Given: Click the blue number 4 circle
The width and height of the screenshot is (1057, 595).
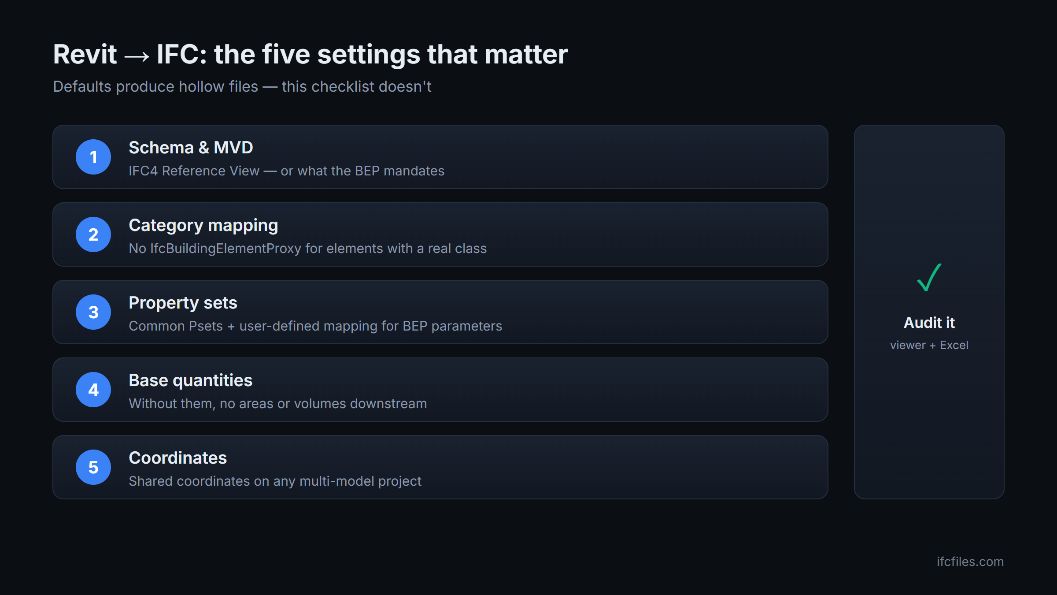Looking at the screenshot, I should (x=93, y=390).
